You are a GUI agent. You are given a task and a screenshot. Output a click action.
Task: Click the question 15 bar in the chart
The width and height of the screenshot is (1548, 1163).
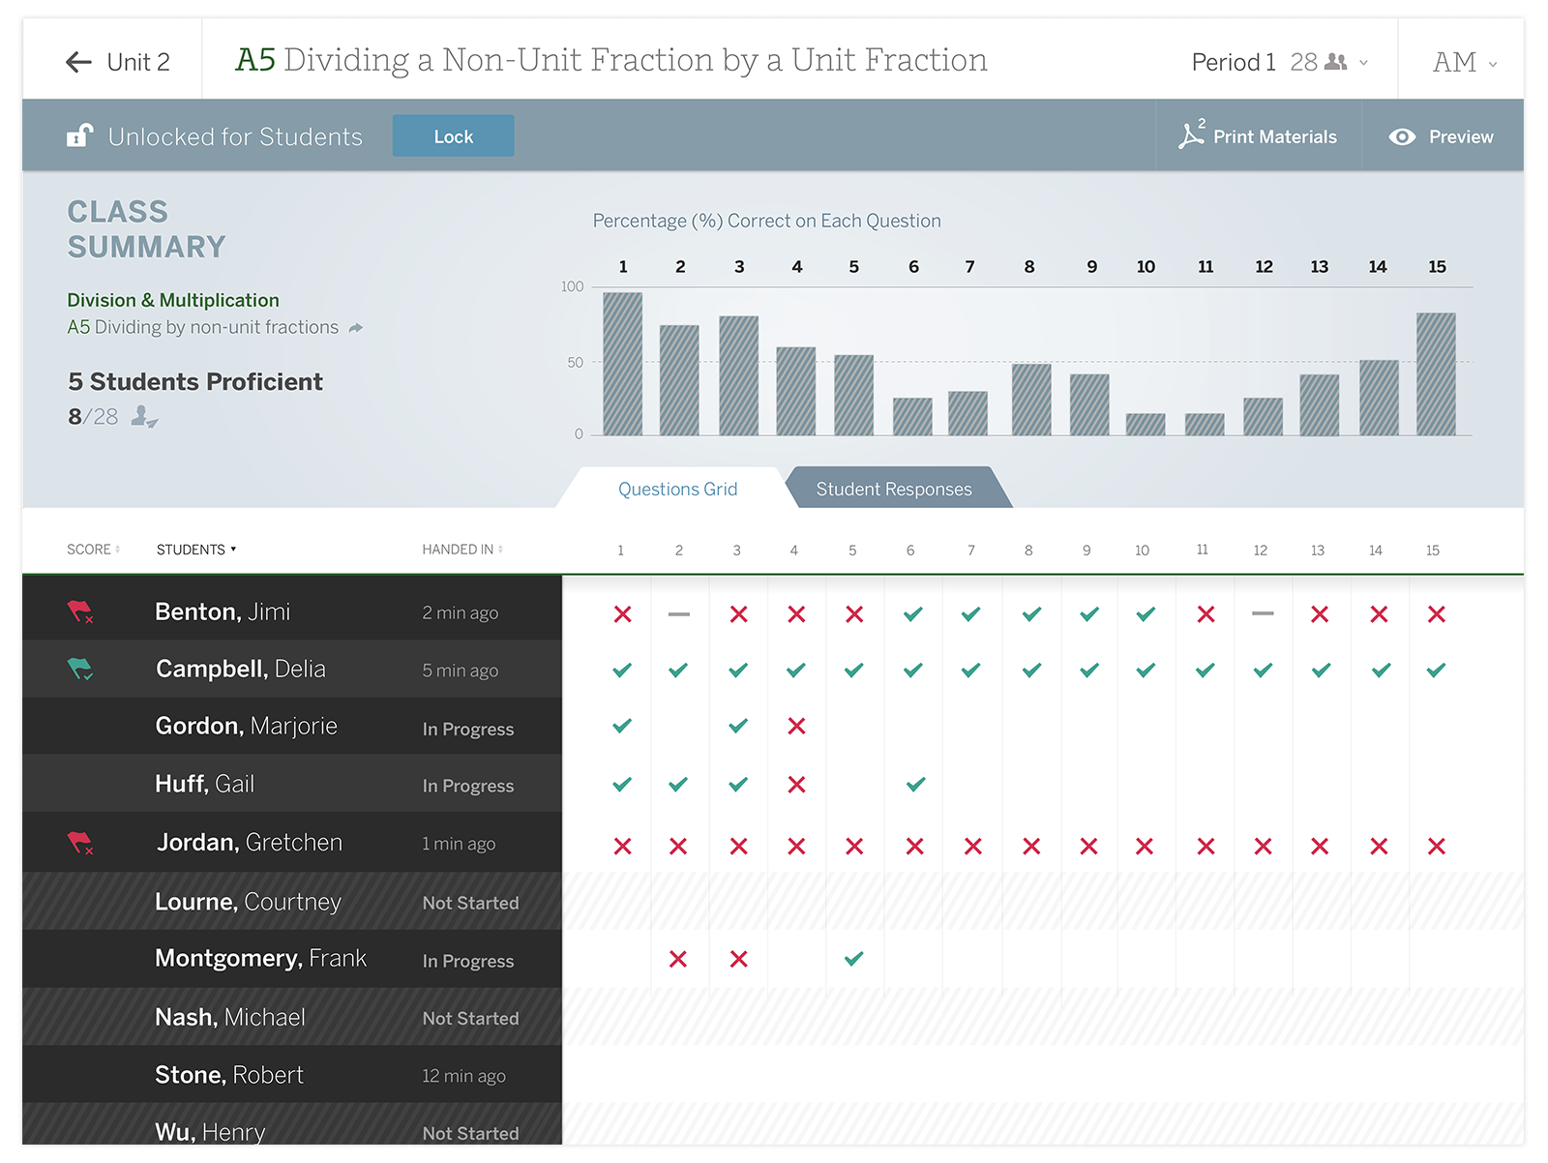coord(1436,373)
